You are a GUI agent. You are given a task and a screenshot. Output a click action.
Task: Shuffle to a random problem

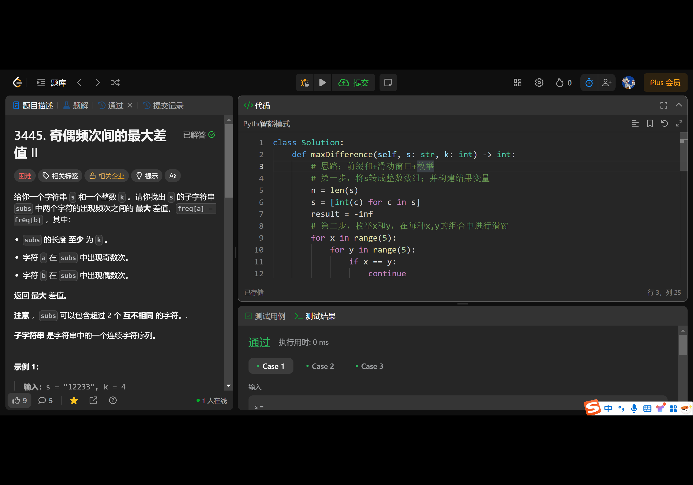pyautogui.click(x=115, y=83)
